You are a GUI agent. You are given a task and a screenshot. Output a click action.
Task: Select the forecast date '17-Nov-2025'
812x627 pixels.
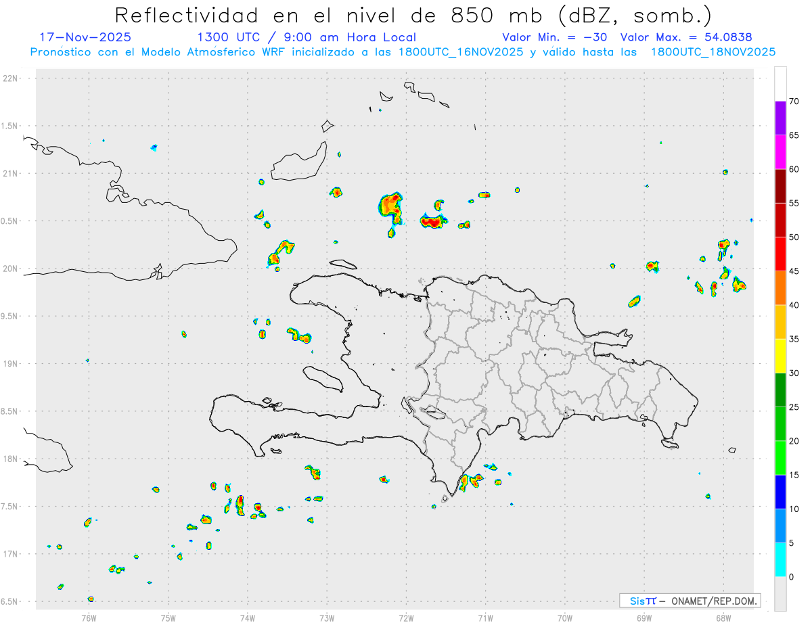pyautogui.click(x=85, y=37)
